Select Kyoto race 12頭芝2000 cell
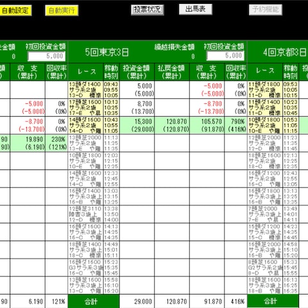 (265, 143)
